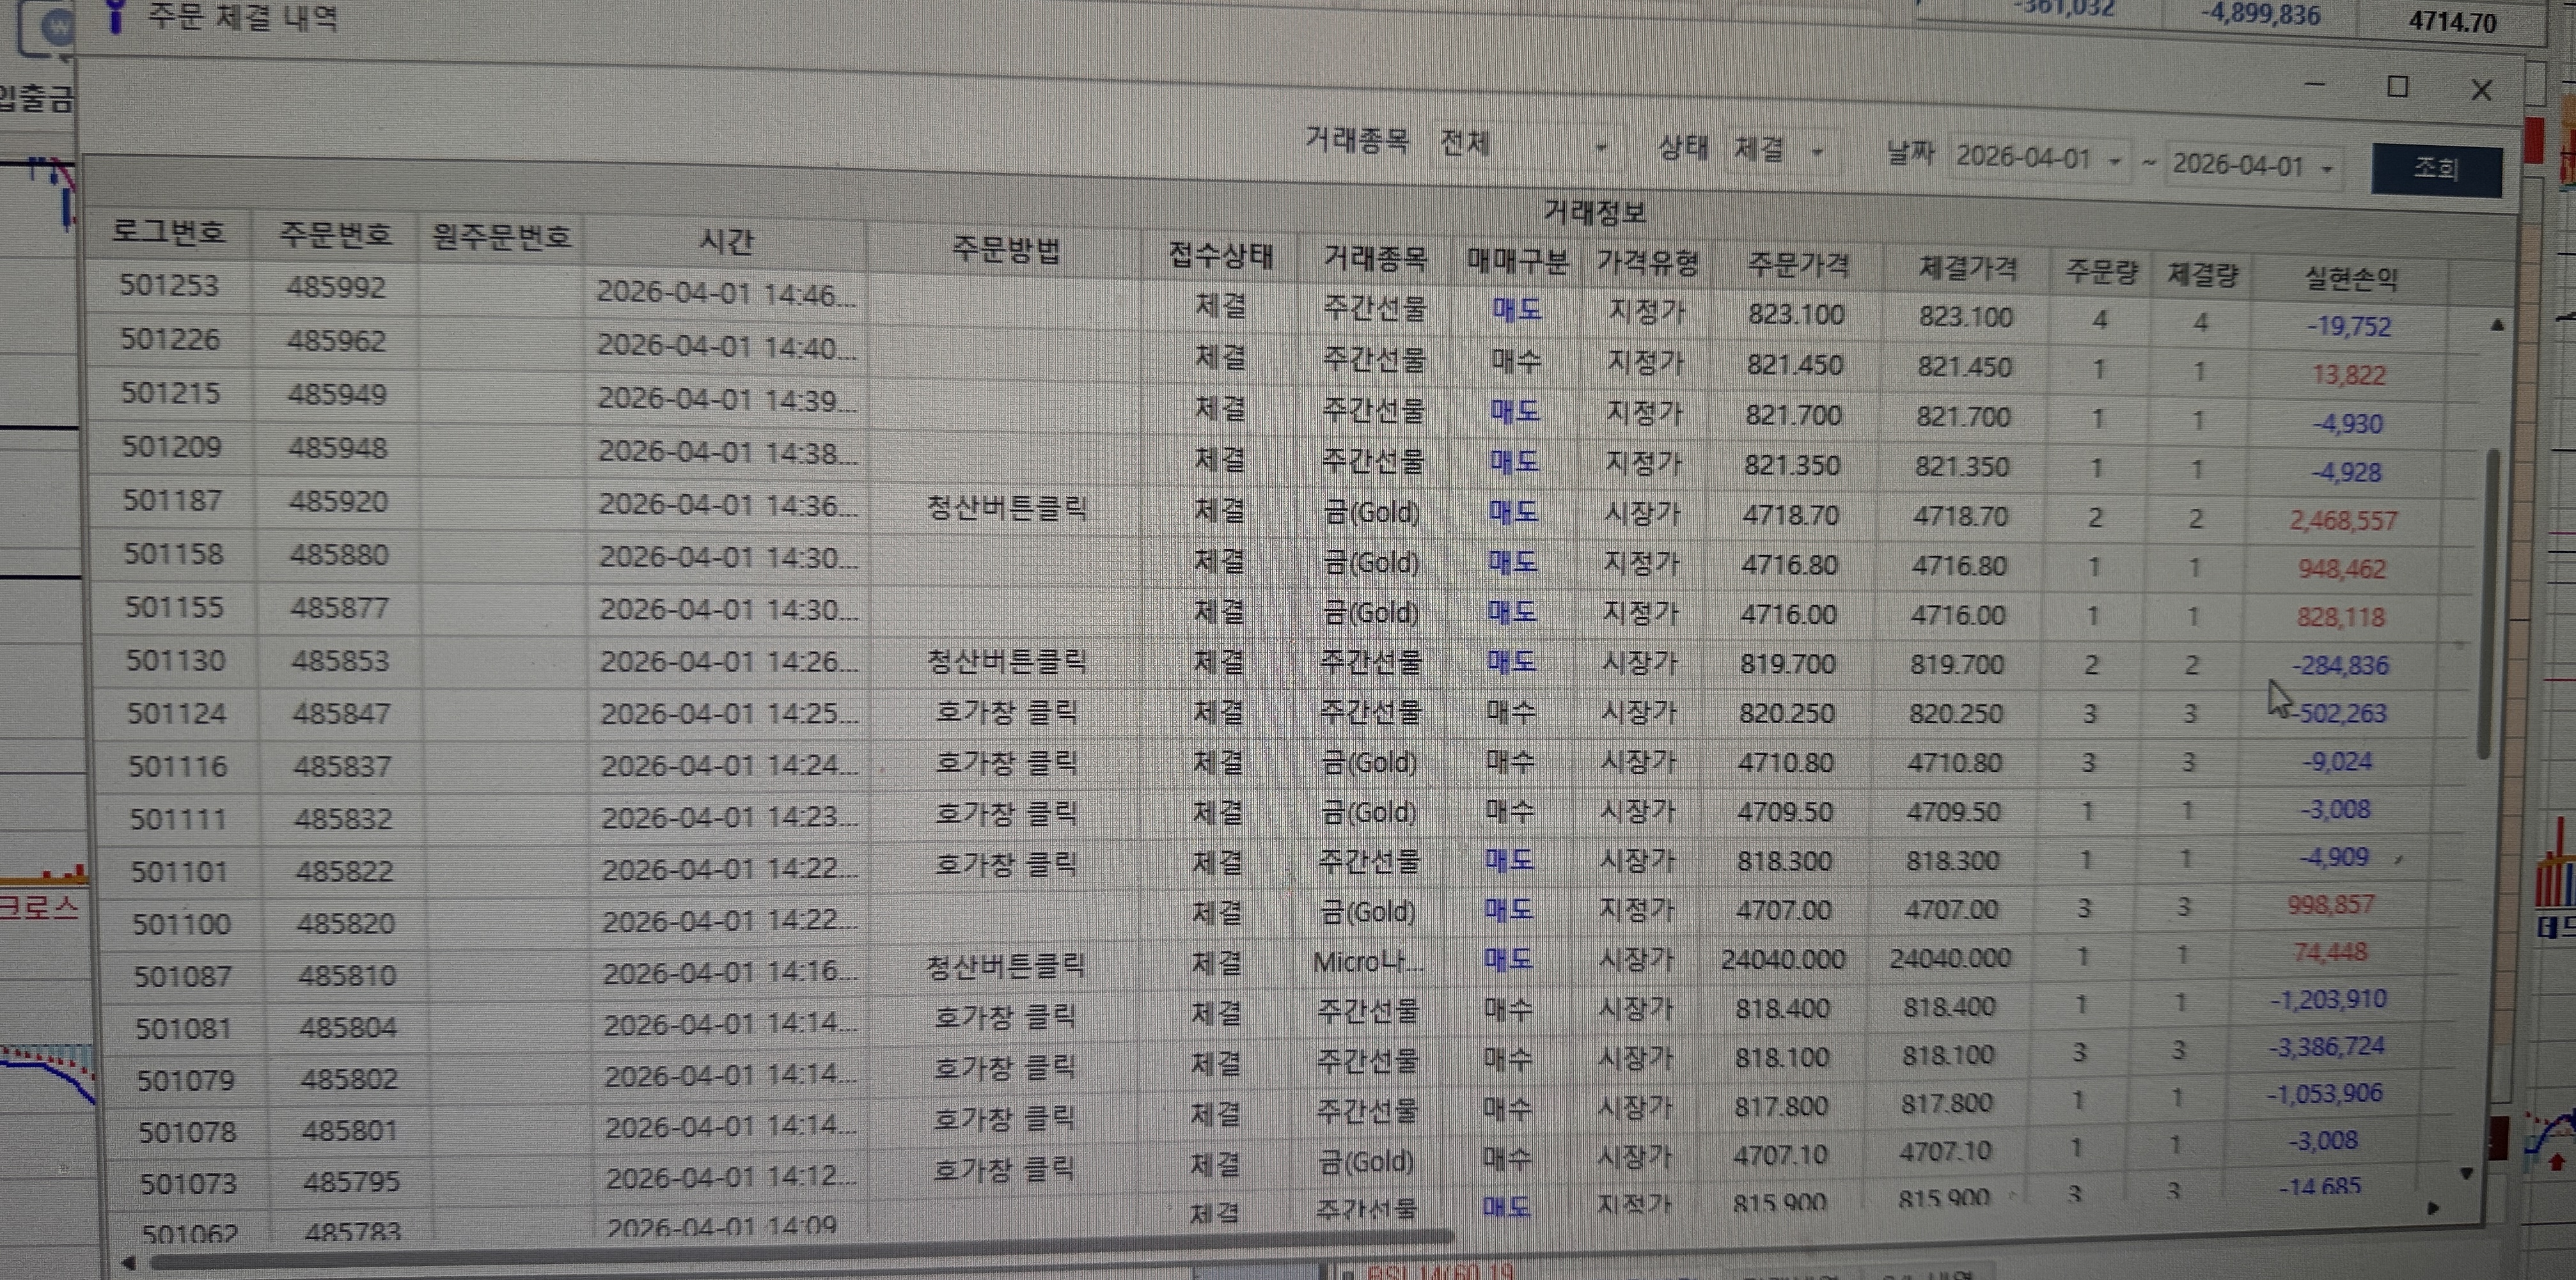The width and height of the screenshot is (2576, 1280).
Task: Click -4,899,836 value in background window
Action: click(2260, 14)
